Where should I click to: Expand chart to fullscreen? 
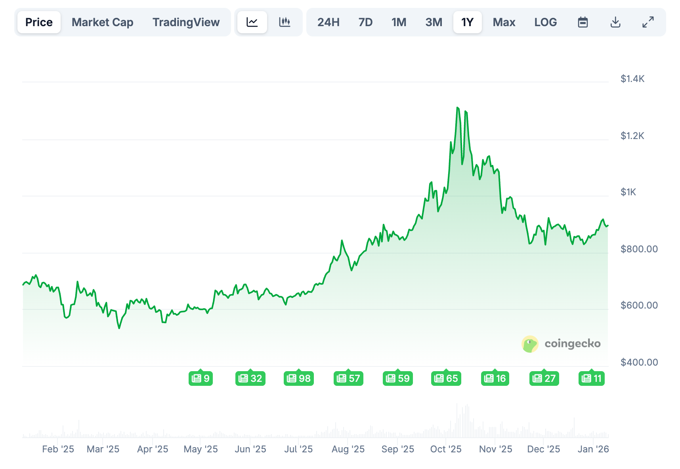click(648, 22)
